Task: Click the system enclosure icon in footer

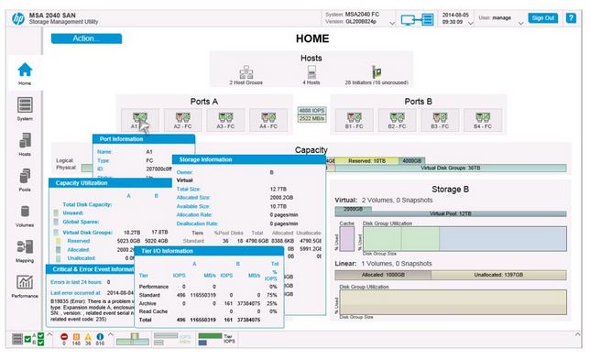Action: tap(17, 339)
